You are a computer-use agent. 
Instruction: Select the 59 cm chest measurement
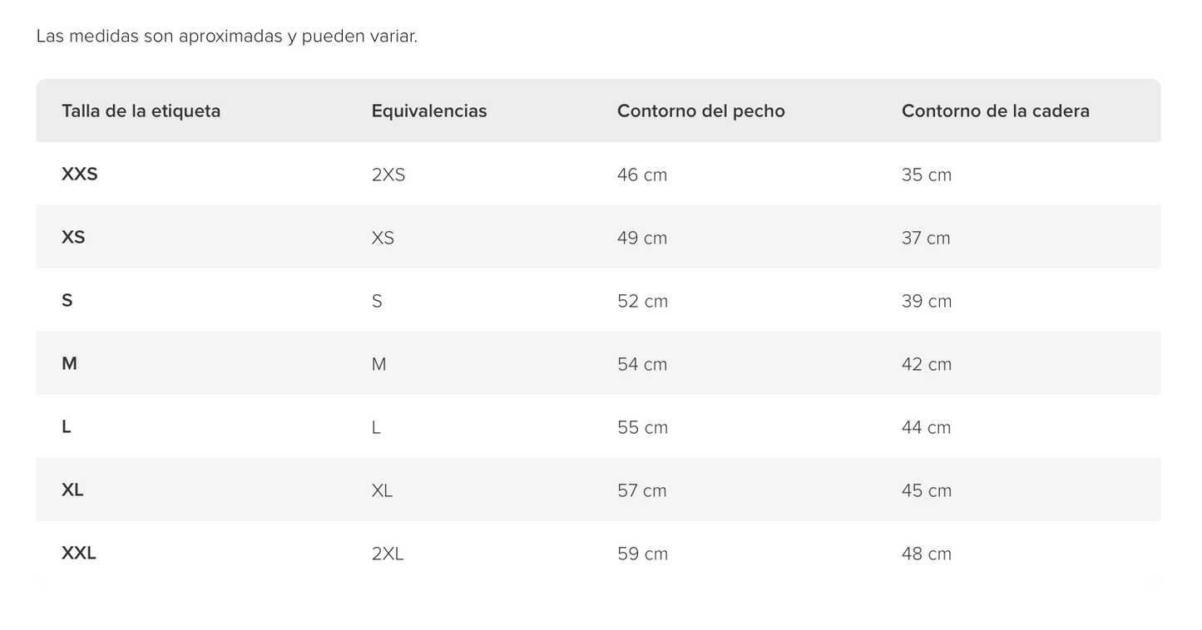(642, 554)
